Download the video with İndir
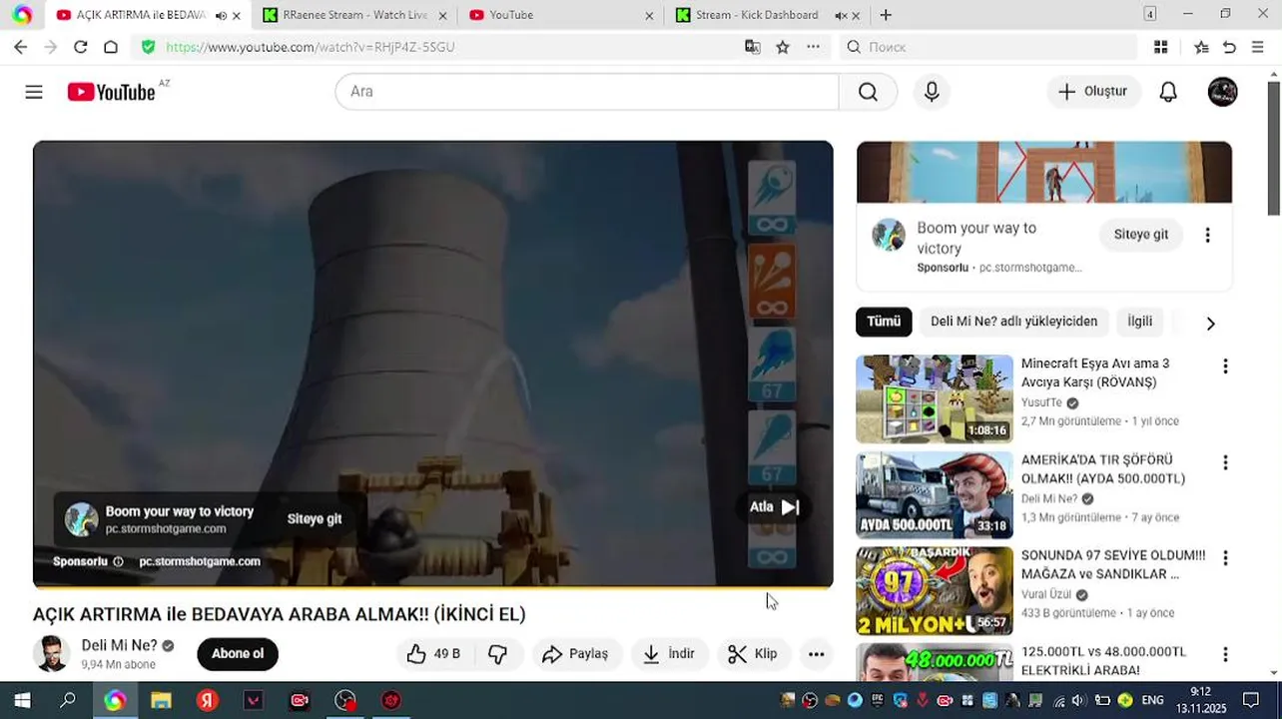Screen dimensions: 1282x719 coord(670,654)
